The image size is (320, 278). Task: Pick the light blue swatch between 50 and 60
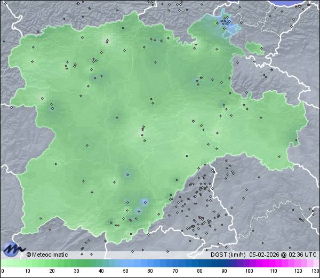pos(138,264)
